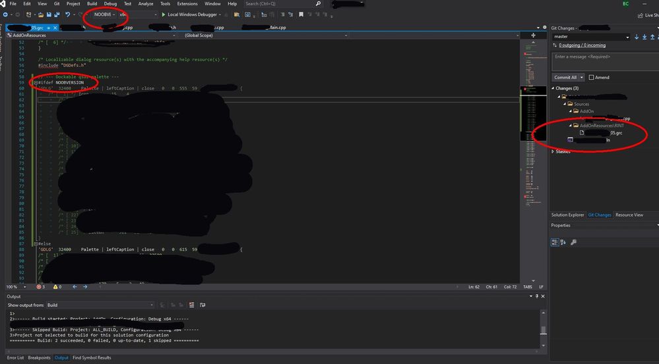
Task: Click the Undo arrow icon
Action: tap(67, 14)
